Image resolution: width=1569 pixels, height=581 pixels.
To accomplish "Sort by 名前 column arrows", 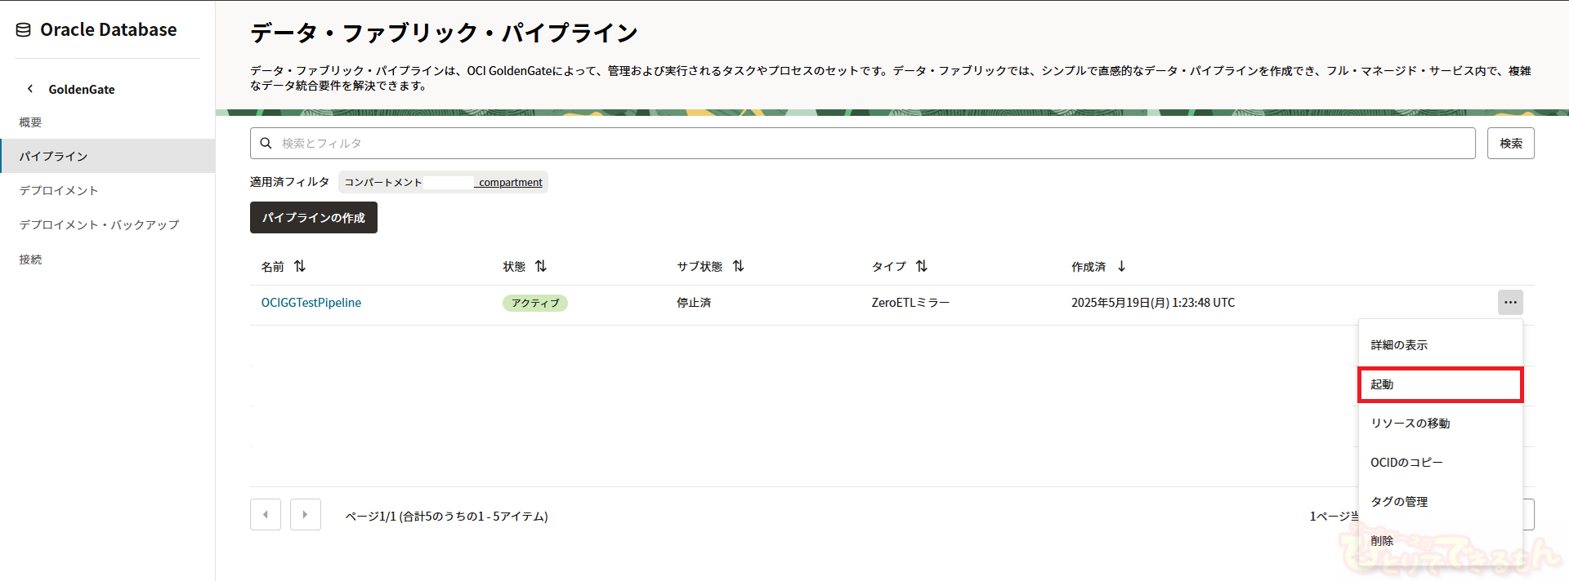I will 300,267.
